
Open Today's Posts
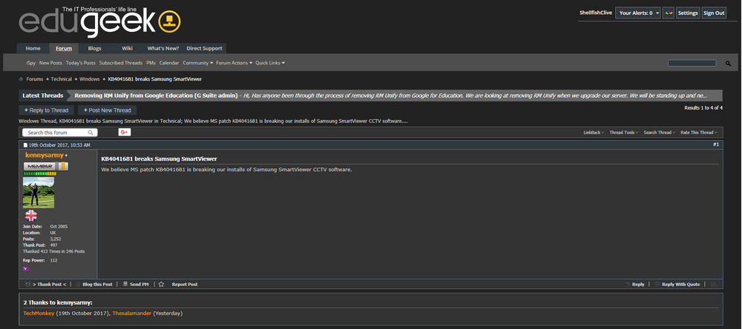click(x=80, y=63)
